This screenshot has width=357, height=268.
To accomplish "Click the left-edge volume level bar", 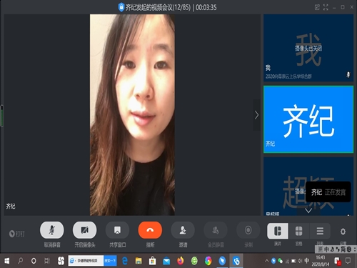I will 2,116.
